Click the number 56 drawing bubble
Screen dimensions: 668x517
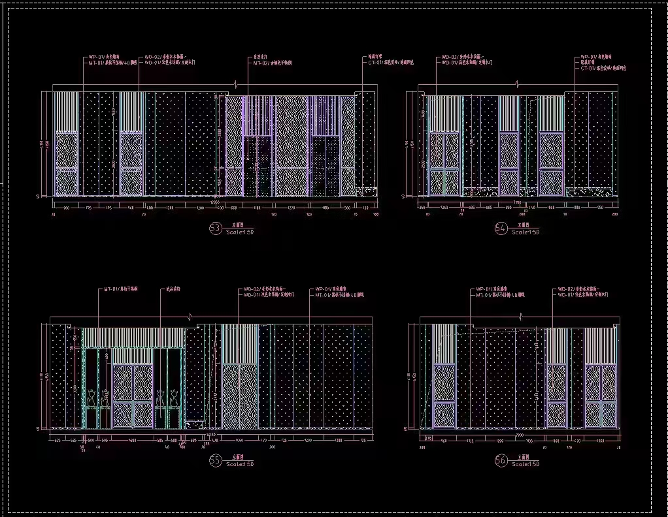point(501,460)
